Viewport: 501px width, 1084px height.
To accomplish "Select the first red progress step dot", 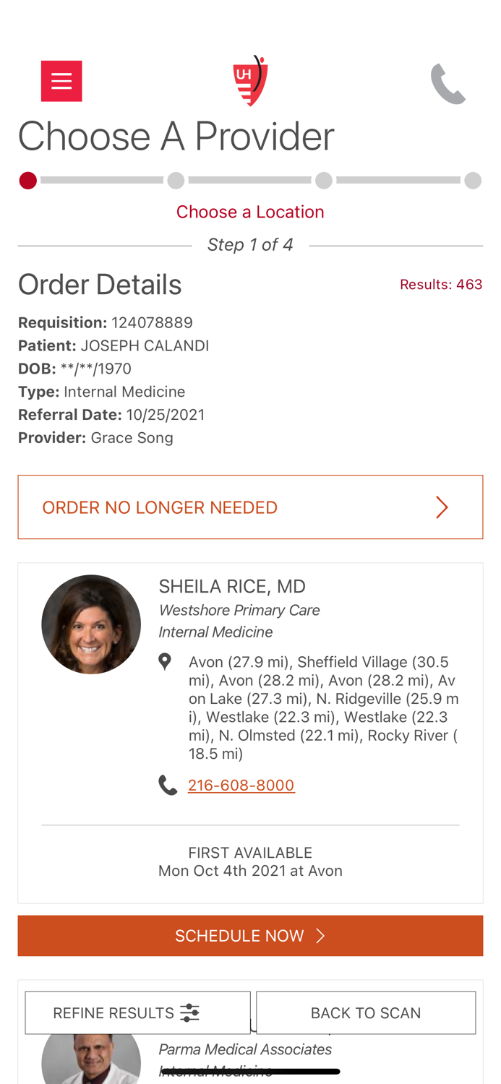I will point(28,181).
